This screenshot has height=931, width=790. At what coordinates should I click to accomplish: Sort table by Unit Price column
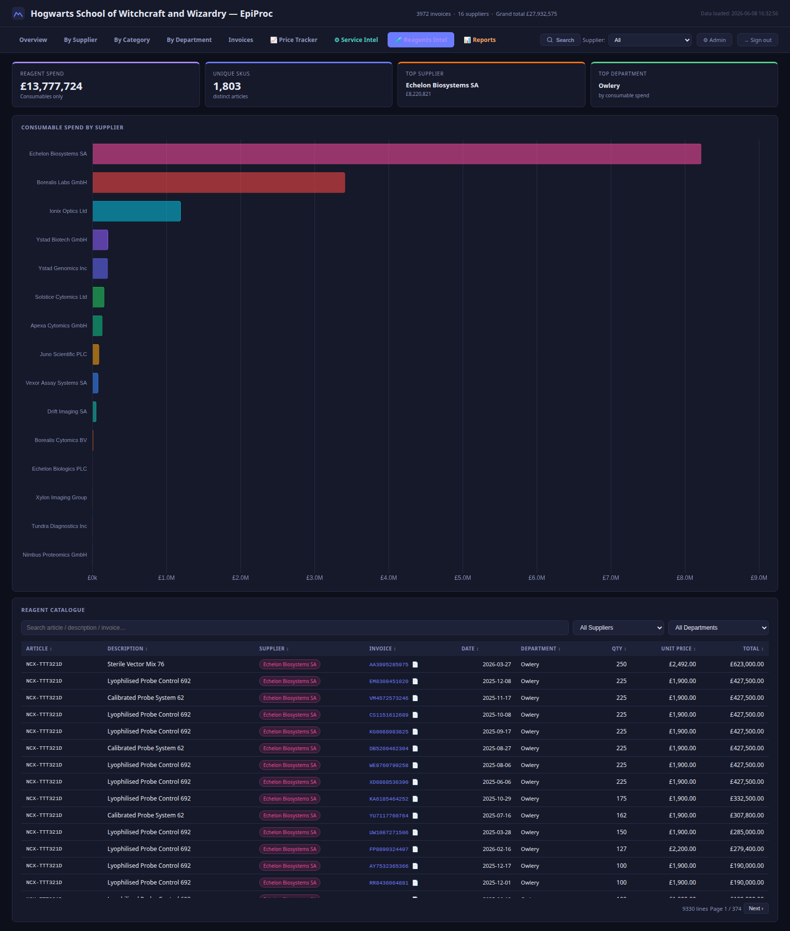click(x=678, y=648)
